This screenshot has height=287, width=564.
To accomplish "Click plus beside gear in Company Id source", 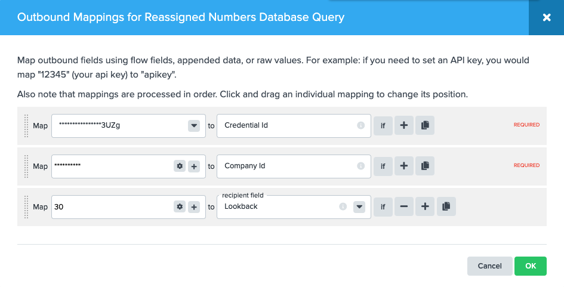I will coord(194,166).
